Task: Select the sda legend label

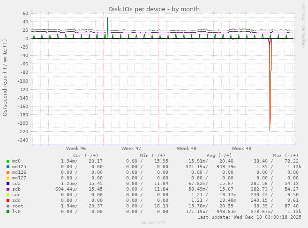Action: (16, 184)
